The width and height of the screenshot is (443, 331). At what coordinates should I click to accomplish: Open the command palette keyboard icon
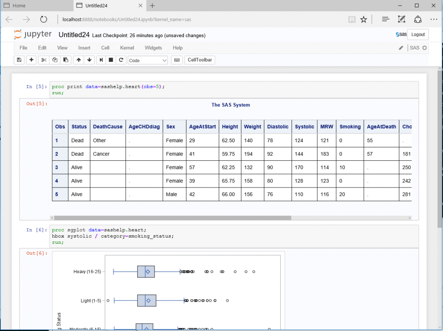177,60
